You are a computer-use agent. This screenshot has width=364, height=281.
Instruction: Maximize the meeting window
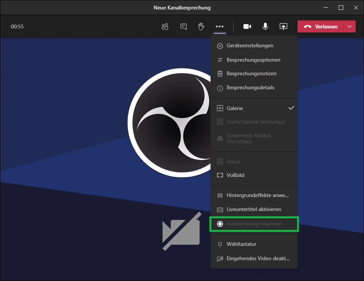point(341,8)
